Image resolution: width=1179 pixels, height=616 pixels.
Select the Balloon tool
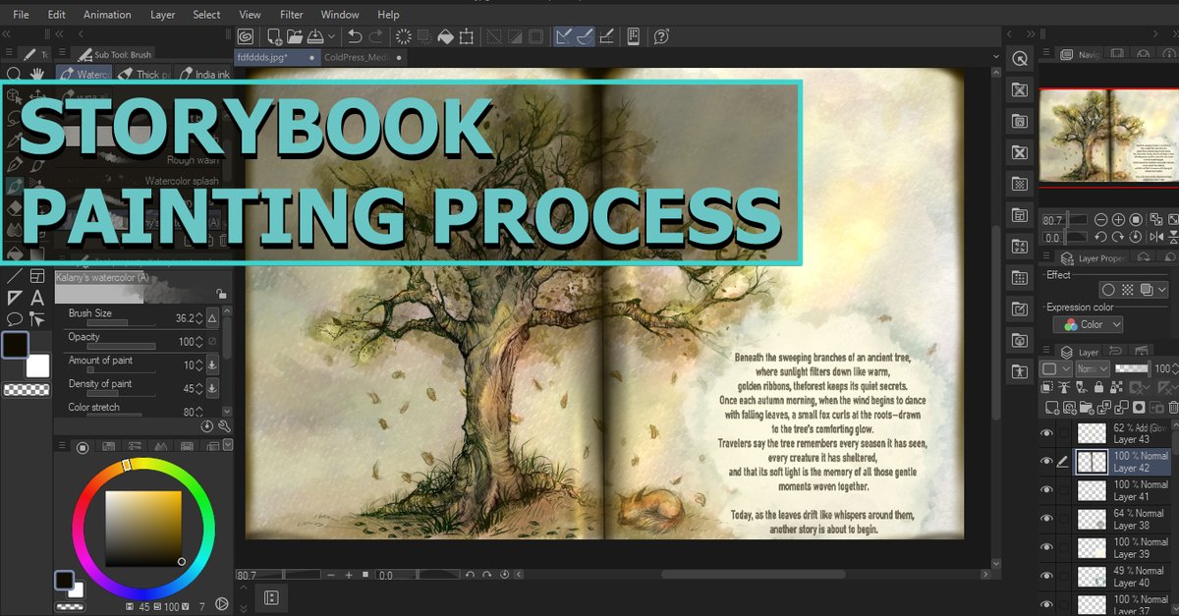[x=14, y=318]
